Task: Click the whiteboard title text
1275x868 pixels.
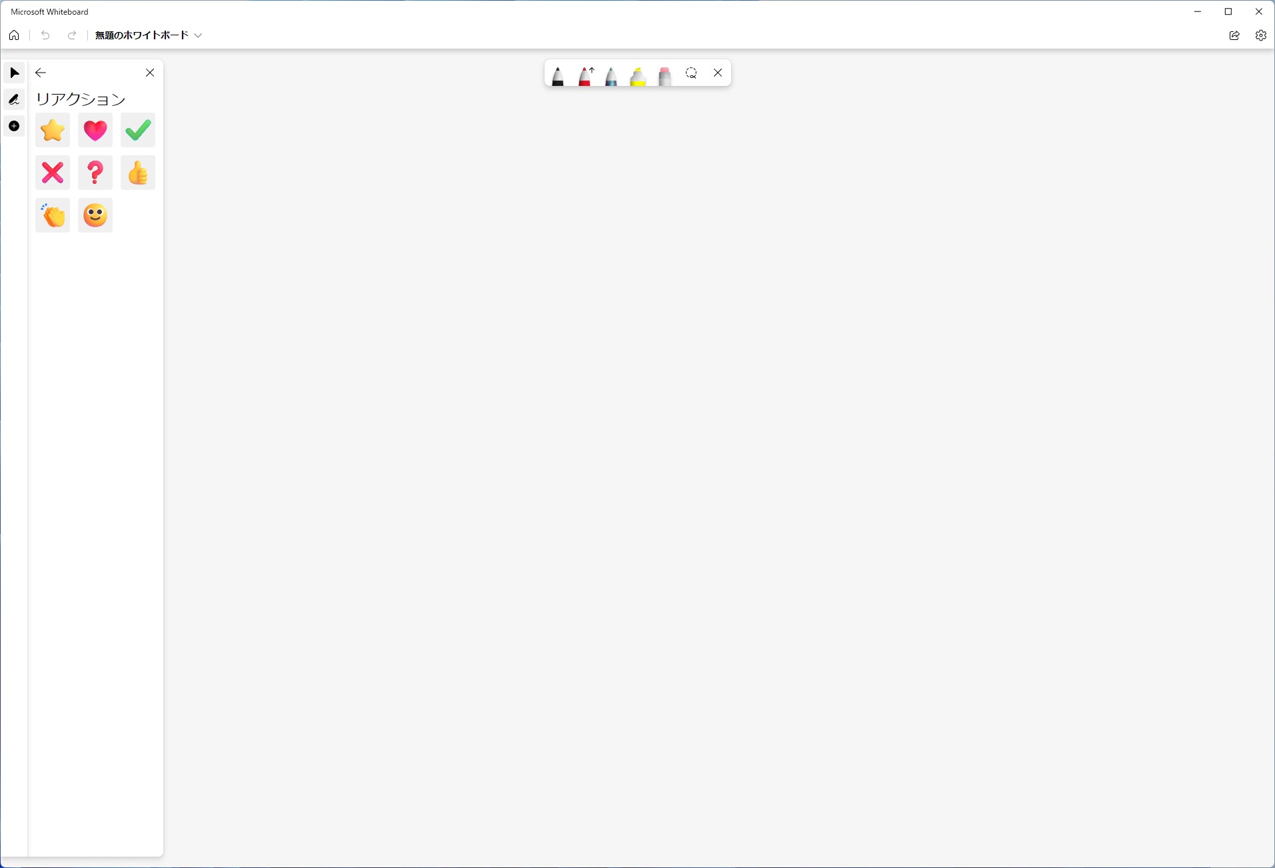Action: (142, 35)
